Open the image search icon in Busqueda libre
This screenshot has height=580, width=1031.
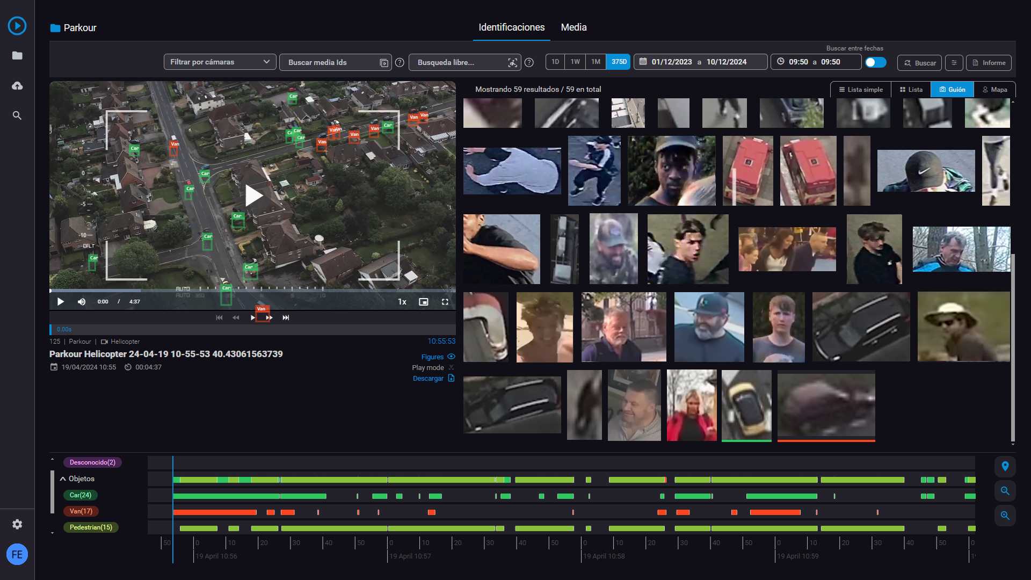513,62
